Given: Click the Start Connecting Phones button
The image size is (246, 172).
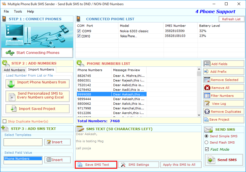Looking at the screenshot, I should click(x=37, y=53).
